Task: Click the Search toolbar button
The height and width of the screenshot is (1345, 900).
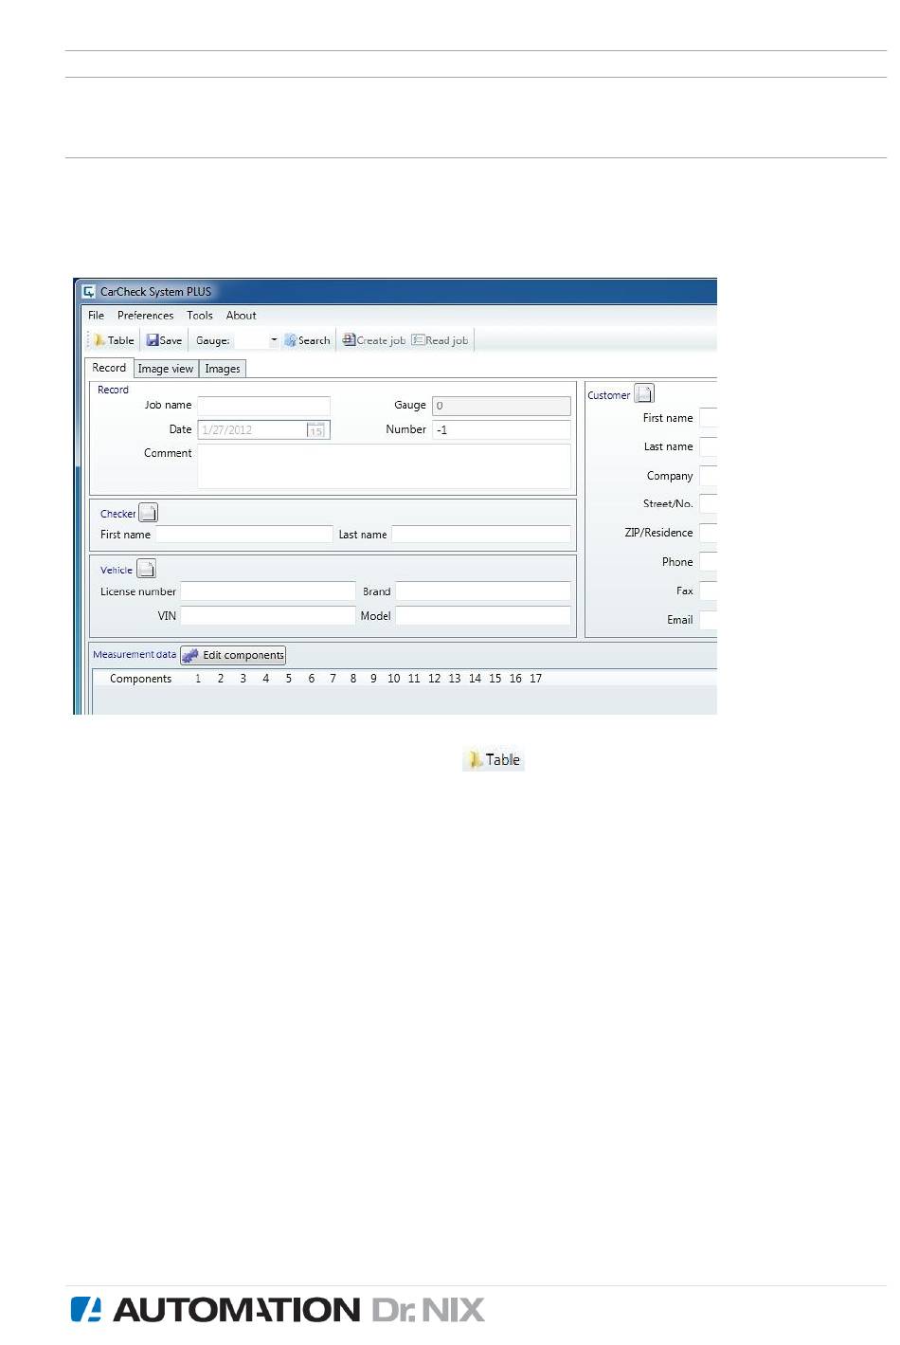Action: (307, 340)
